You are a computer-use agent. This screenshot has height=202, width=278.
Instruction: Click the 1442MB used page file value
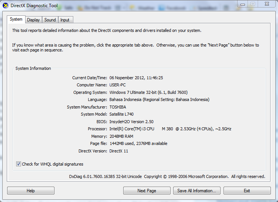click(x=138, y=143)
